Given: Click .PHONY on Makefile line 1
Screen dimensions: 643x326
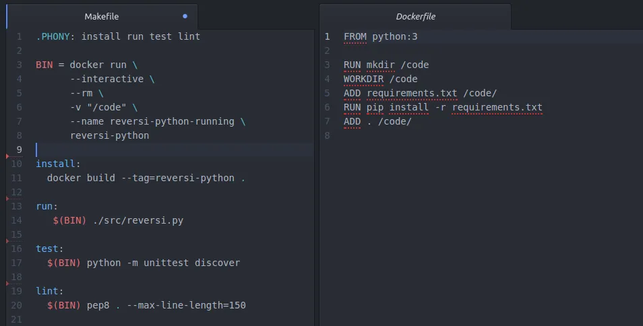Looking at the screenshot, I should pyautogui.click(x=53, y=36).
